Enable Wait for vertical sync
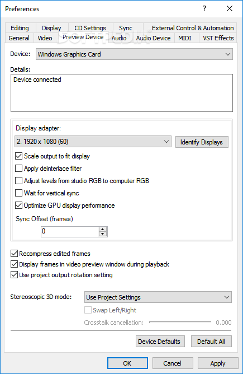This screenshot has width=243, height=374. click(x=18, y=193)
